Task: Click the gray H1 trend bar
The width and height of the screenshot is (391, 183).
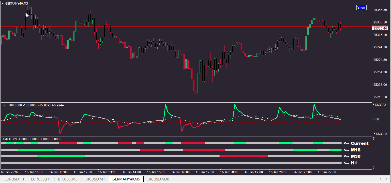Action: pyautogui.click(x=171, y=163)
